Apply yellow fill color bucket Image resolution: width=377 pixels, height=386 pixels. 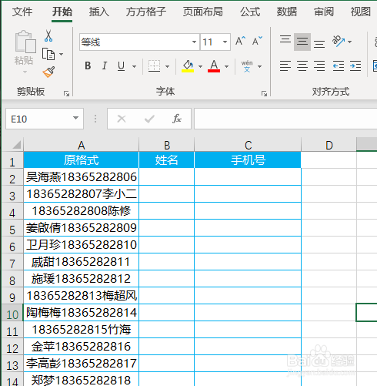point(188,66)
